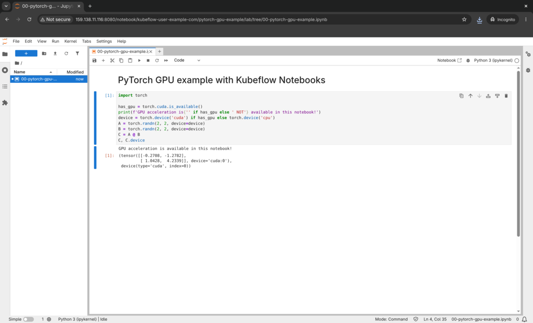Insert a cell below using the plus icon
Viewport: 533px width, 323px height.
(103, 61)
